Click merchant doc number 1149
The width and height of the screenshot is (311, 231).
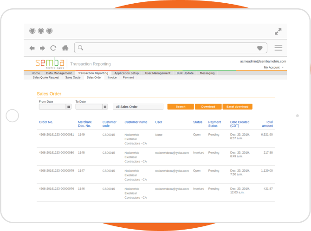point(81,135)
